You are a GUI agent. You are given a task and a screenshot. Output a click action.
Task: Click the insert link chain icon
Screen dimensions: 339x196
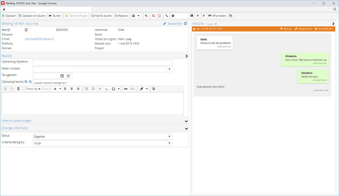click(126, 89)
